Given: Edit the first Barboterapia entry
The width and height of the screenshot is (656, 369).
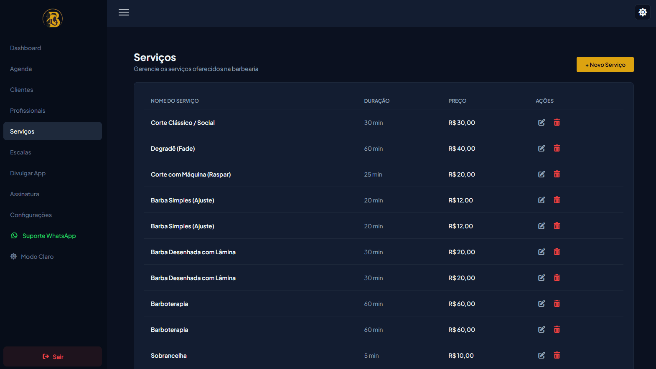Looking at the screenshot, I should 542,303.
